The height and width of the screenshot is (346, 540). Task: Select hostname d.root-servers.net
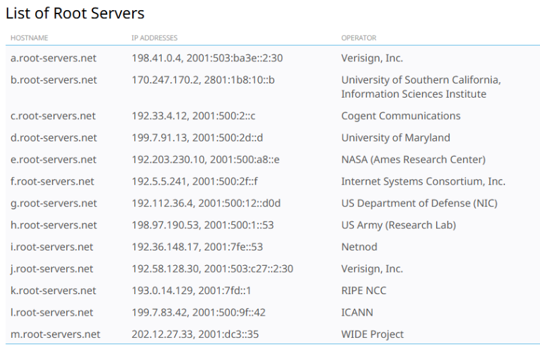54,137
